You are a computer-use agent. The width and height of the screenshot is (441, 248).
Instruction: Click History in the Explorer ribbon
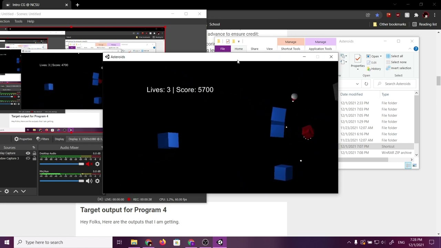374,69
